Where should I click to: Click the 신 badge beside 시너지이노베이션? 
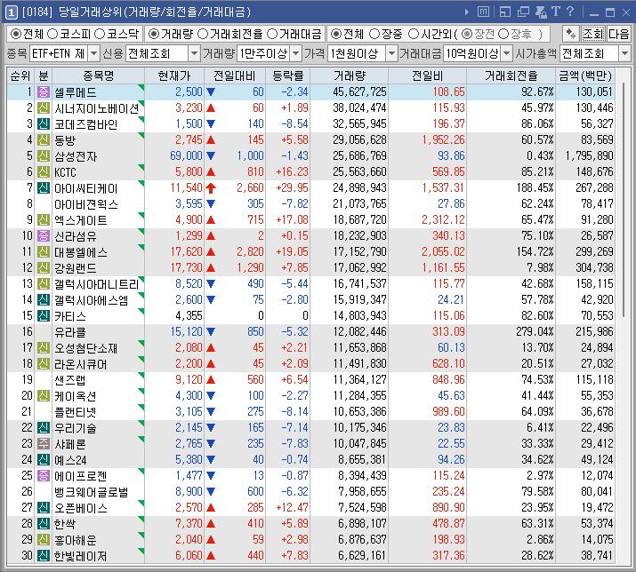pyautogui.click(x=44, y=108)
